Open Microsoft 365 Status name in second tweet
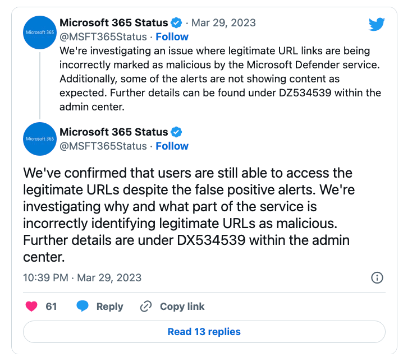 pyautogui.click(x=113, y=132)
